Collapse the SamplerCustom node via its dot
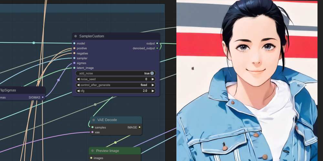 tap(75, 36)
